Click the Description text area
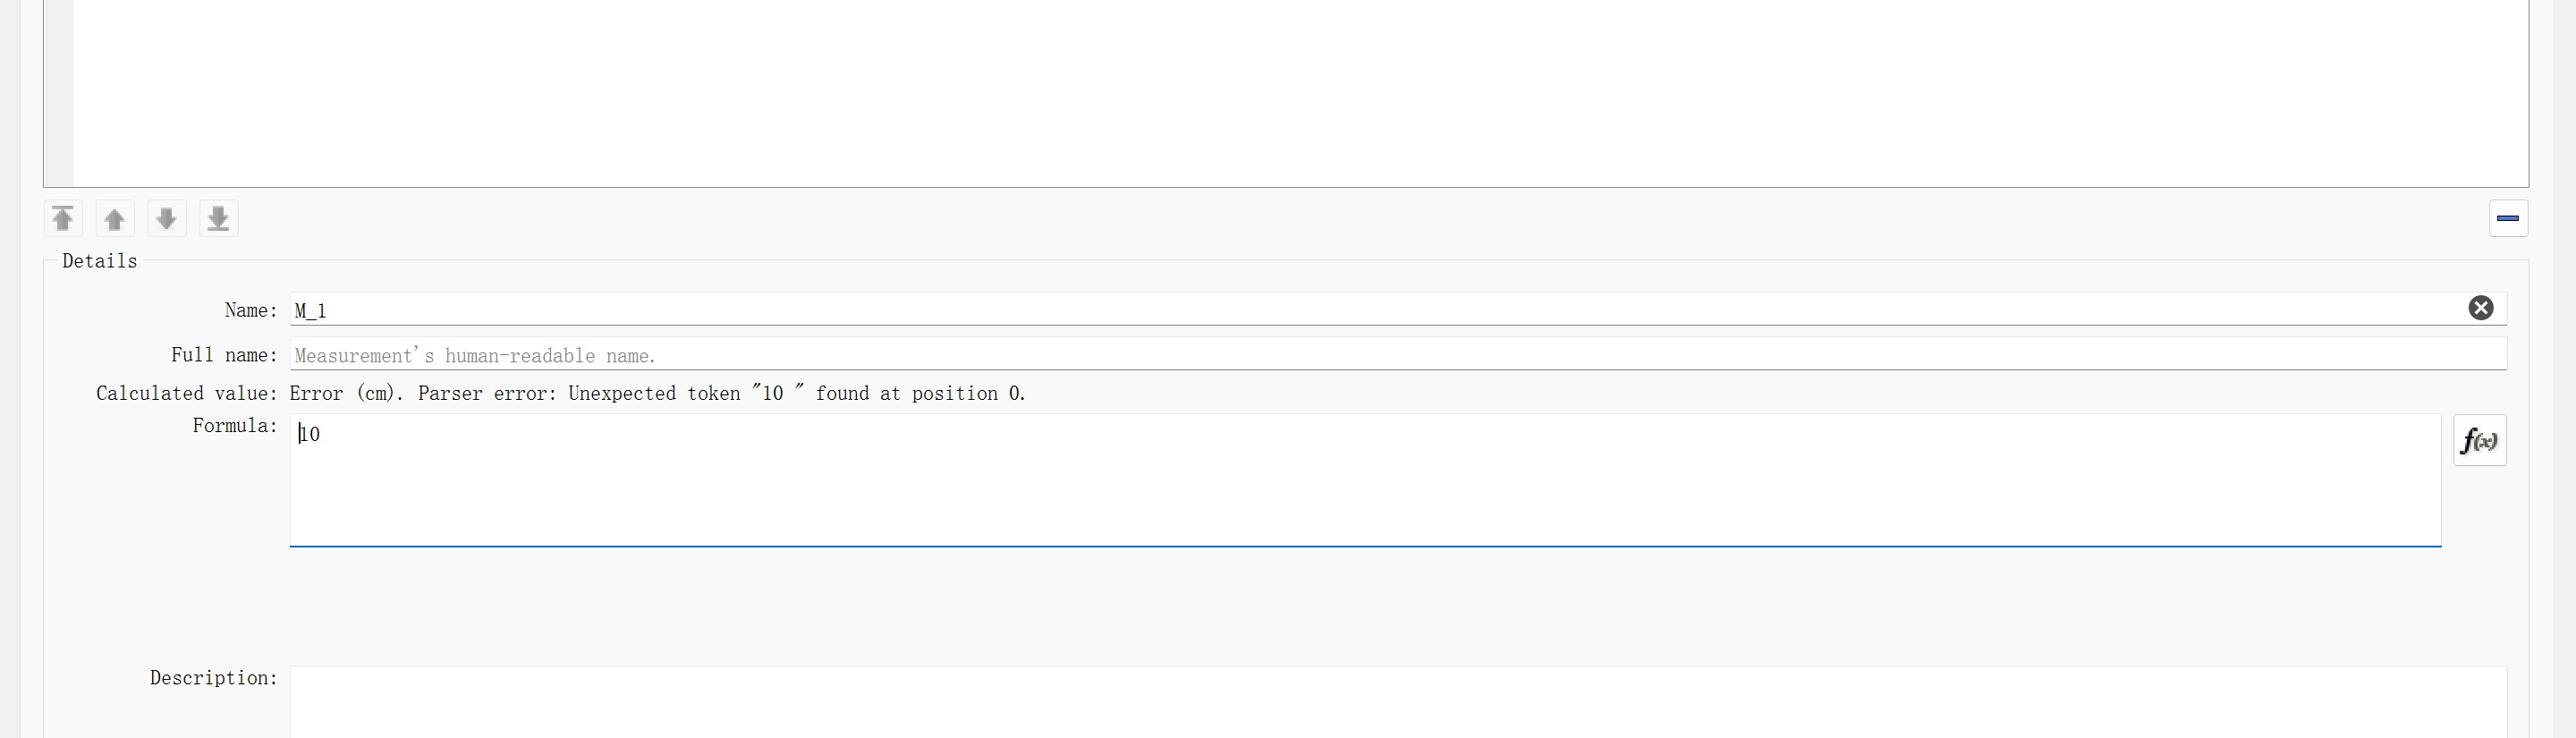This screenshot has width=2576, height=738. pos(1300,700)
